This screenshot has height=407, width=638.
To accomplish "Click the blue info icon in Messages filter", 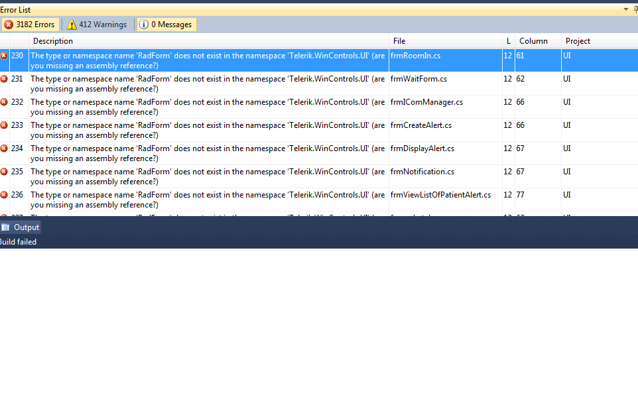I will pyautogui.click(x=144, y=25).
